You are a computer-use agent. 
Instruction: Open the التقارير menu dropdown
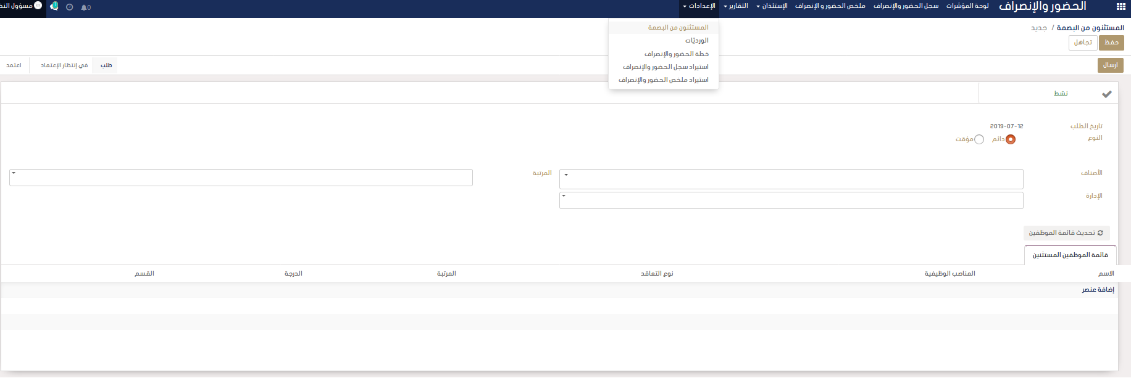[x=736, y=6]
